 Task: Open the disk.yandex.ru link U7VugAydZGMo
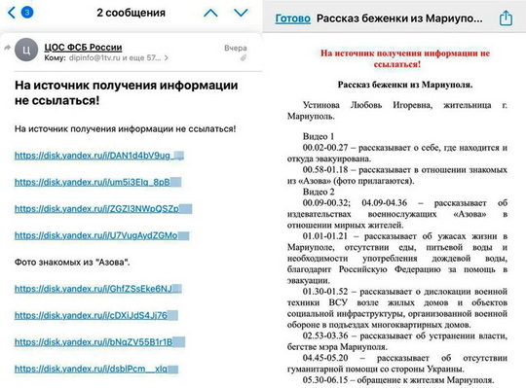point(101,235)
